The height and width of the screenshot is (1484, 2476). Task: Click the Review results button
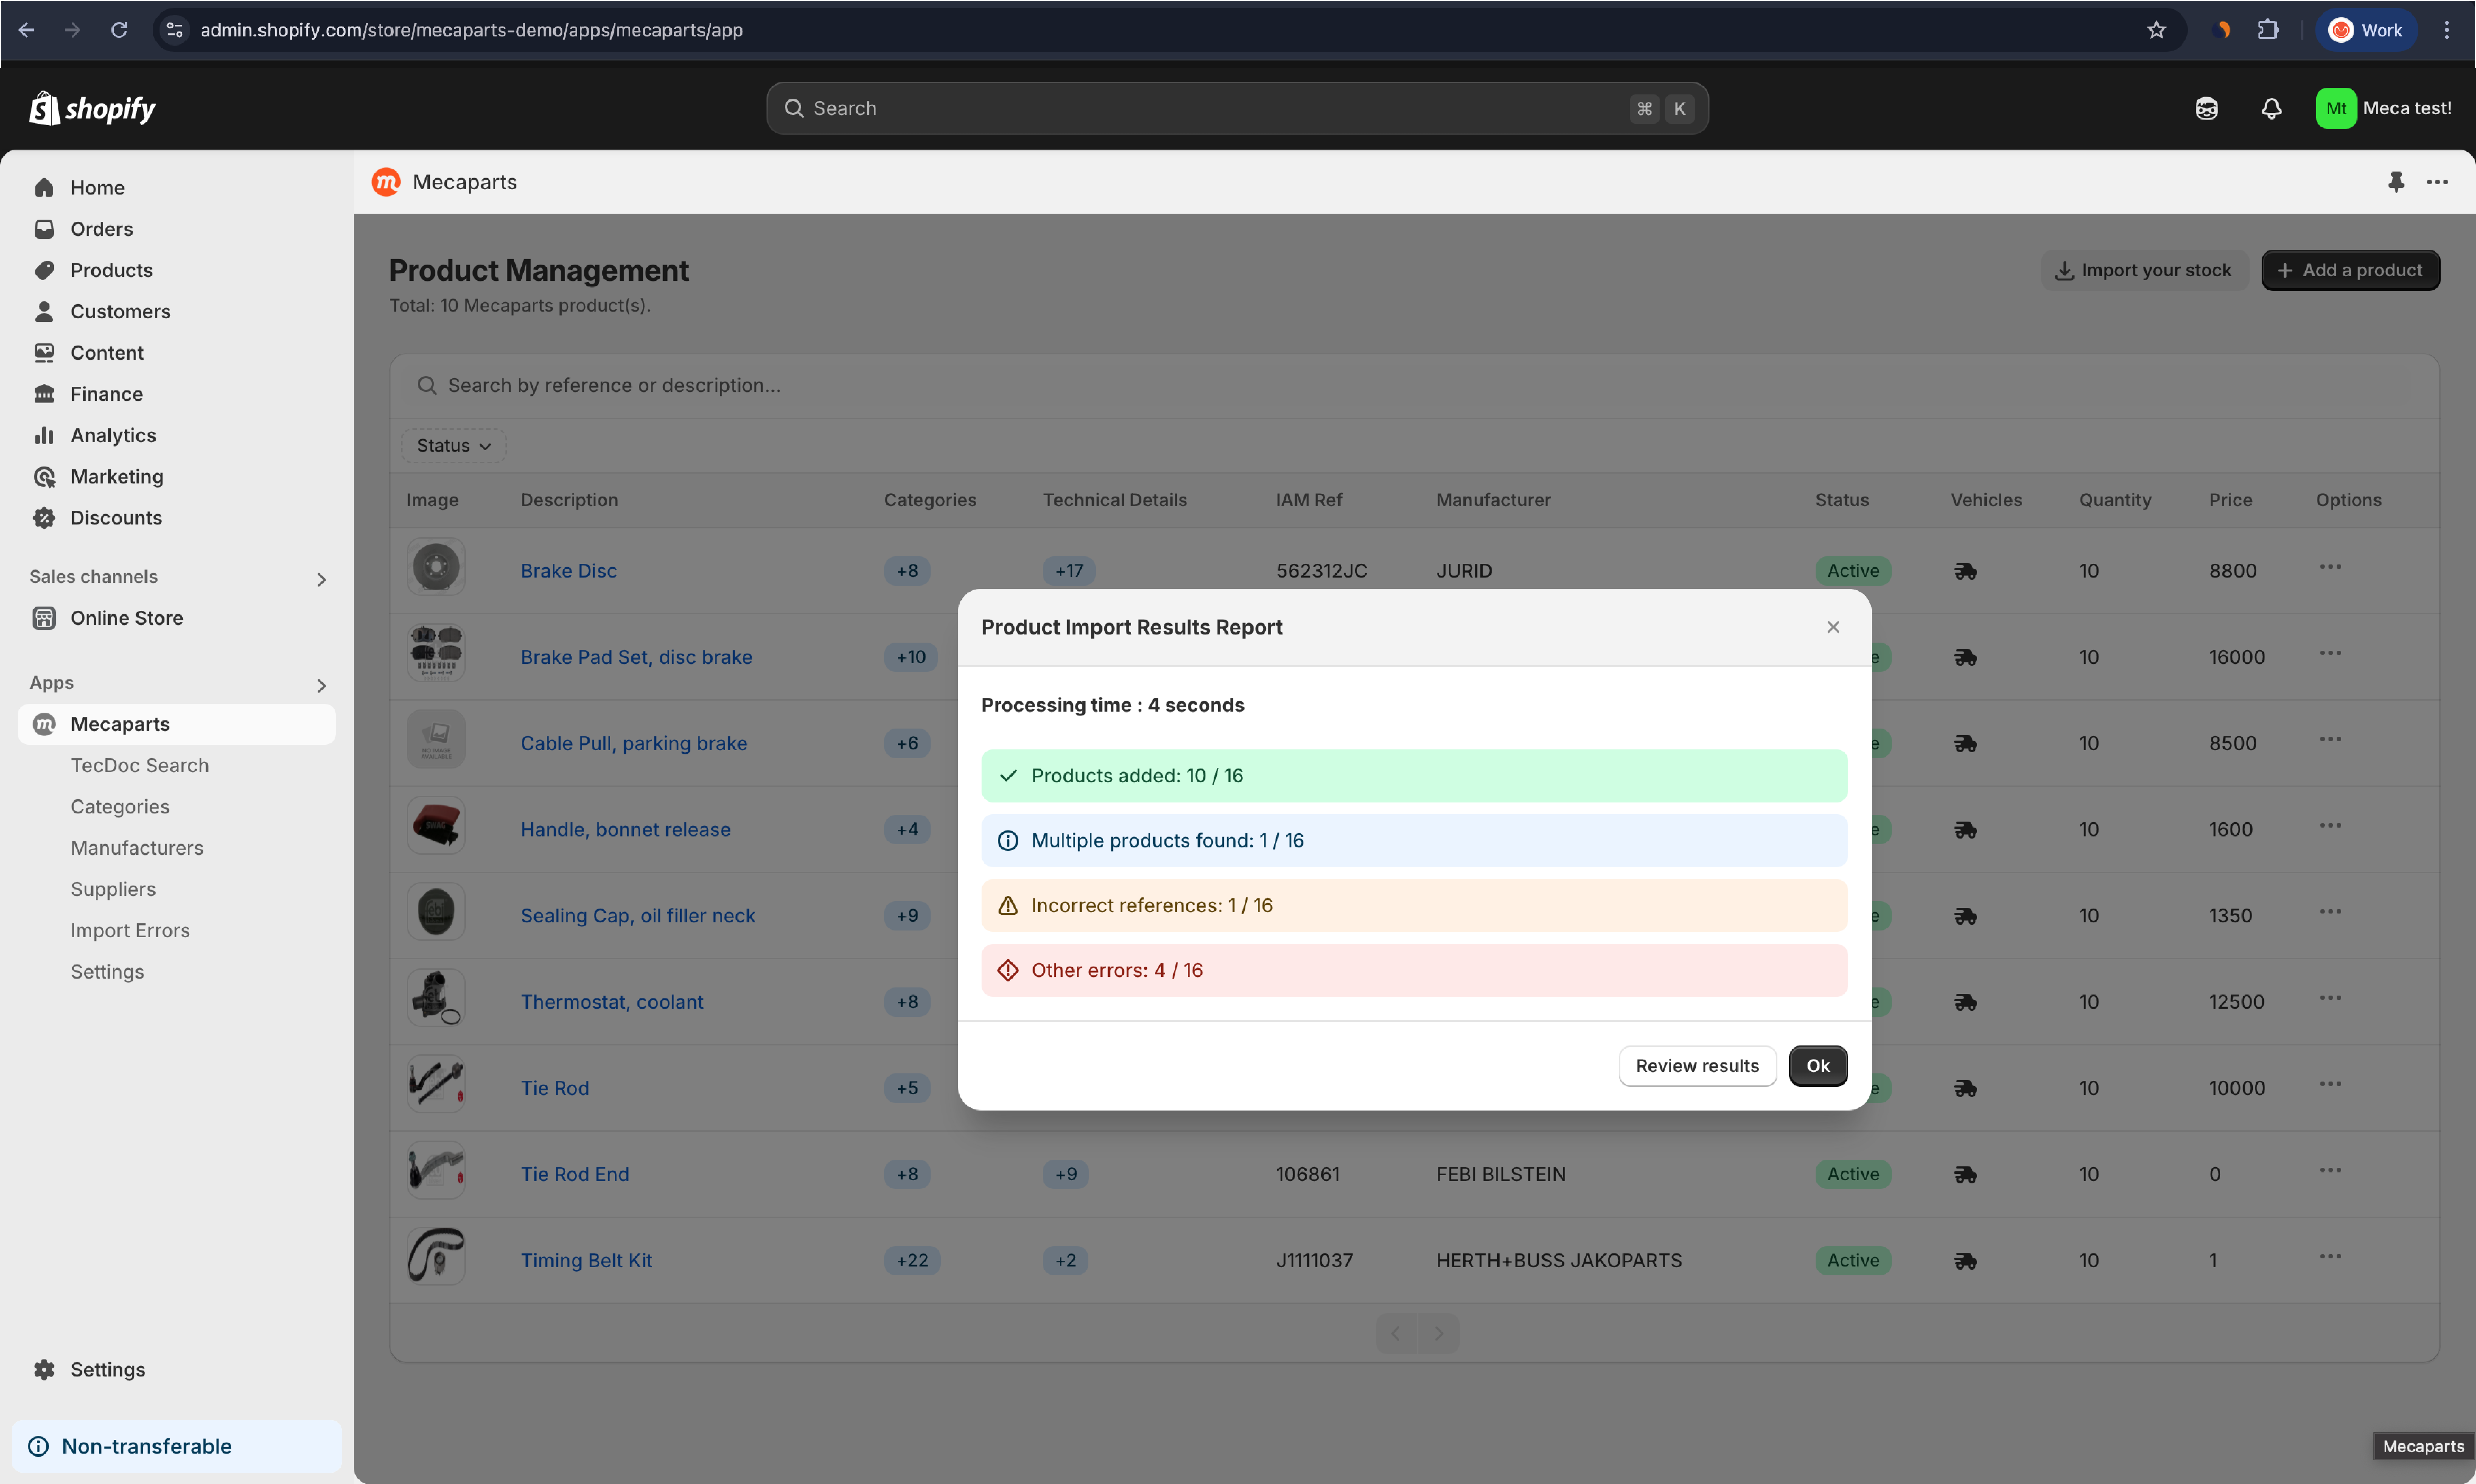pyautogui.click(x=1697, y=1066)
